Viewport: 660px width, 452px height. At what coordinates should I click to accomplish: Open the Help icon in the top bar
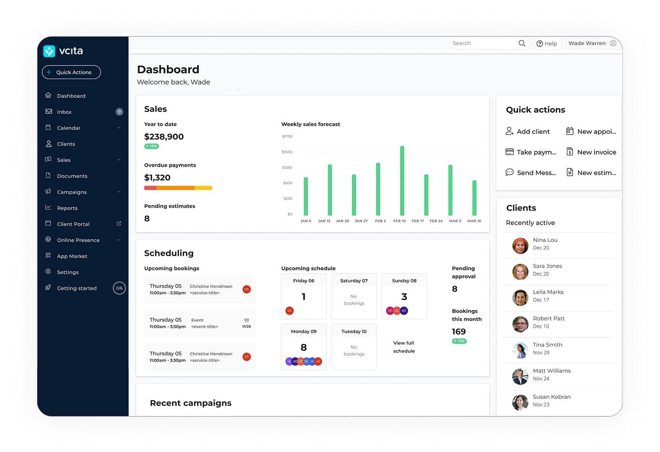[x=540, y=43]
